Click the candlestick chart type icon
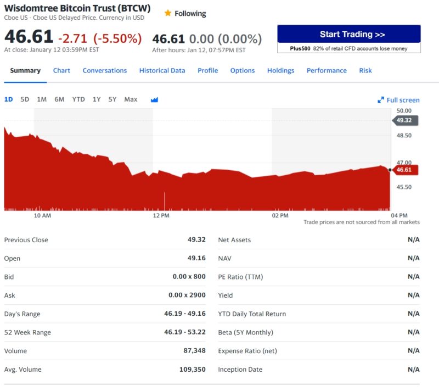439x391 pixels. click(154, 99)
